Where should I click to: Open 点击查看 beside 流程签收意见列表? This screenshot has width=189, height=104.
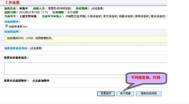[36, 48]
